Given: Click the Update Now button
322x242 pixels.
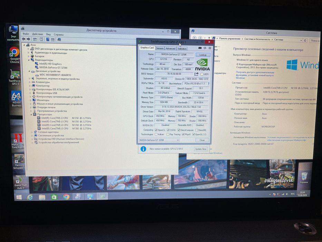Looking at the screenshot, I should 201,149.
